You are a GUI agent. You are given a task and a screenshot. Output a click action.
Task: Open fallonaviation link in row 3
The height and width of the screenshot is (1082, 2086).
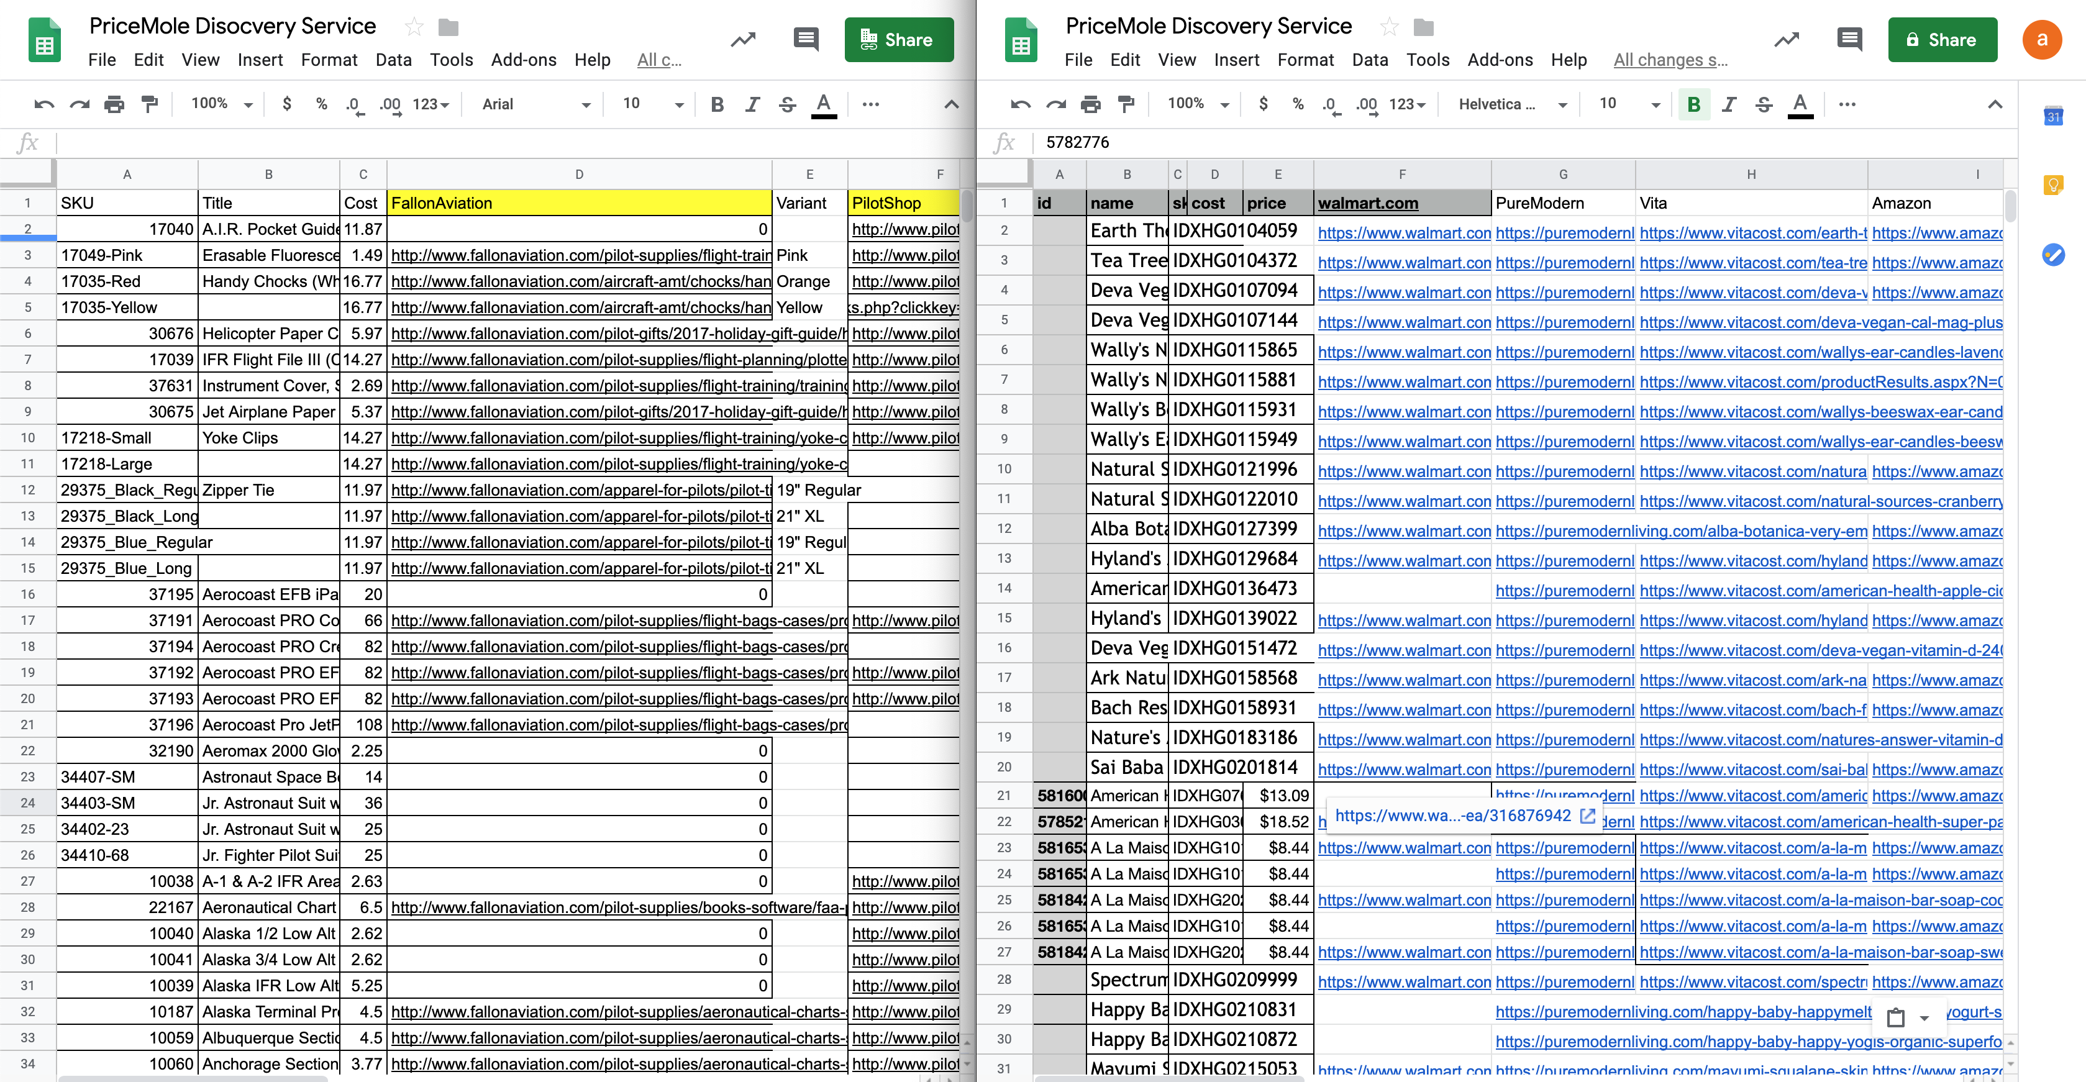[581, 255]
